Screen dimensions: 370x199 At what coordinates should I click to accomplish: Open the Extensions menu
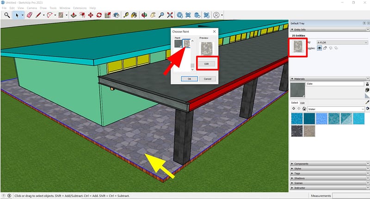[x=80, y=8]
